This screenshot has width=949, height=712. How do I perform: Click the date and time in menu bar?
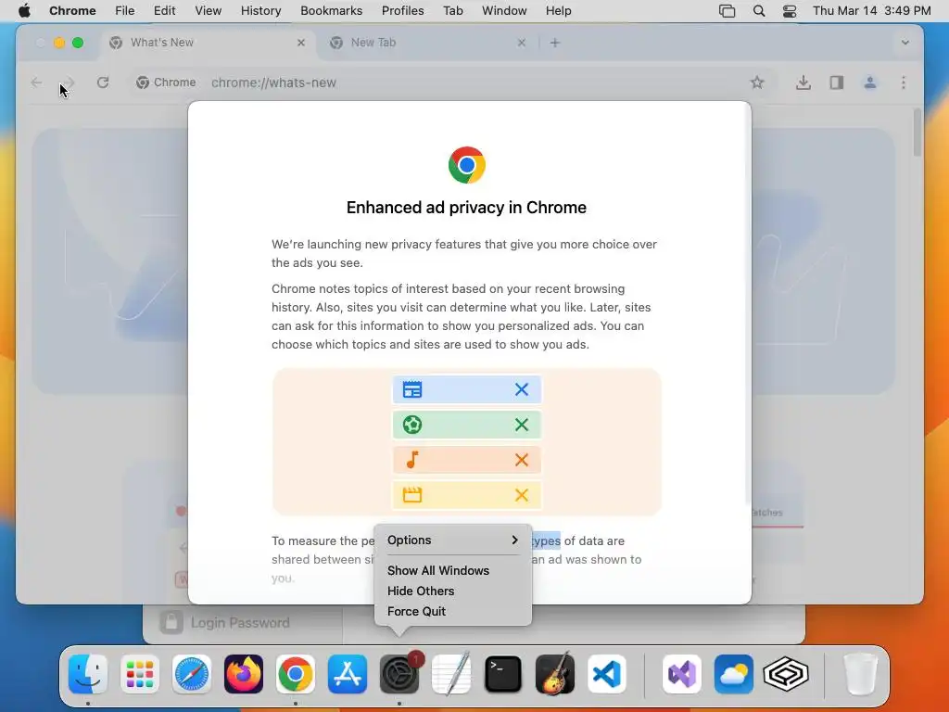click(x=871, y=11)
